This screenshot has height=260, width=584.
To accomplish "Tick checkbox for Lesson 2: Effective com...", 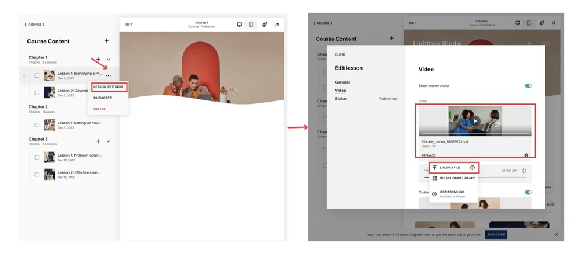I will [37, 174].
